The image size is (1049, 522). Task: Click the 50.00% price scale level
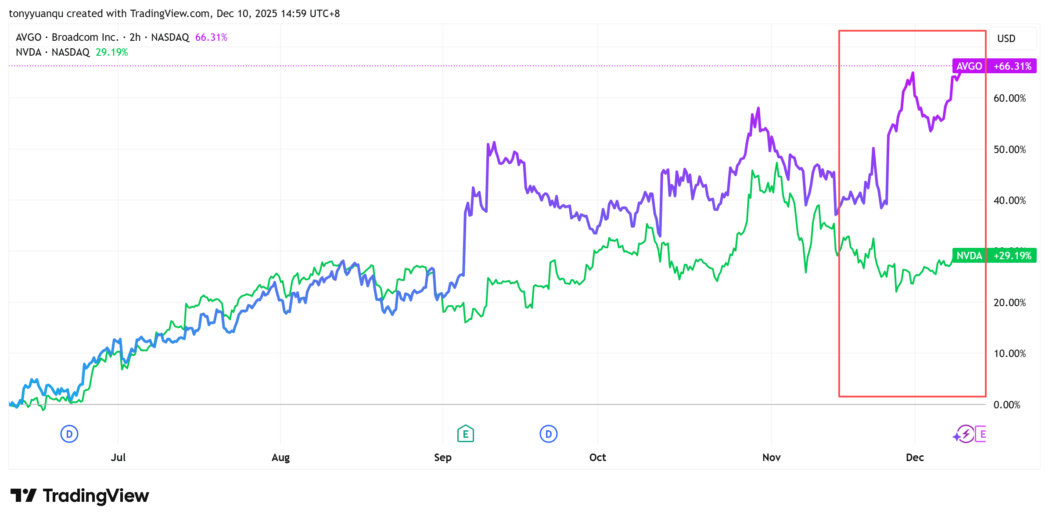coord(1009,150)
